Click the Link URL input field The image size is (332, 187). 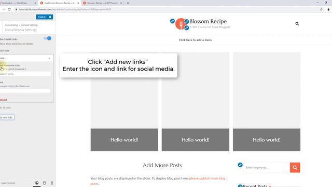pos(25,91)
